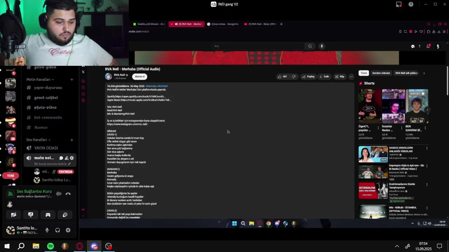Open the YouTube account avatar menu
Image resolution: width=449 pixels, height=252 pixels.
click(x=438, y=46)
